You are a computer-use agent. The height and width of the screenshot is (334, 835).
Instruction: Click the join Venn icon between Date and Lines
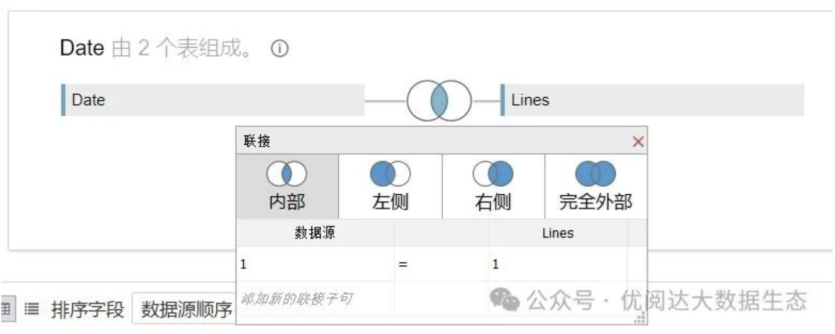[439, 101]
